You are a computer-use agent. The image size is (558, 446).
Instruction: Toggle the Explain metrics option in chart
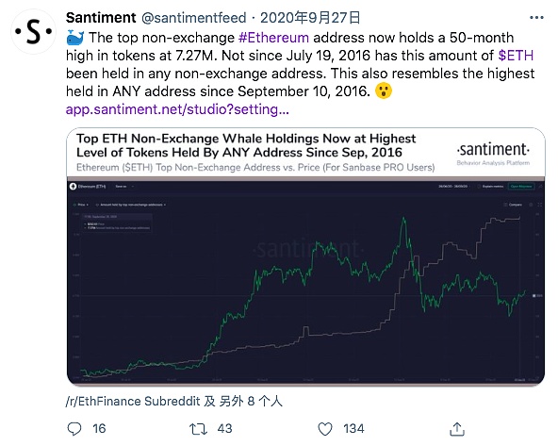point(490,186)
